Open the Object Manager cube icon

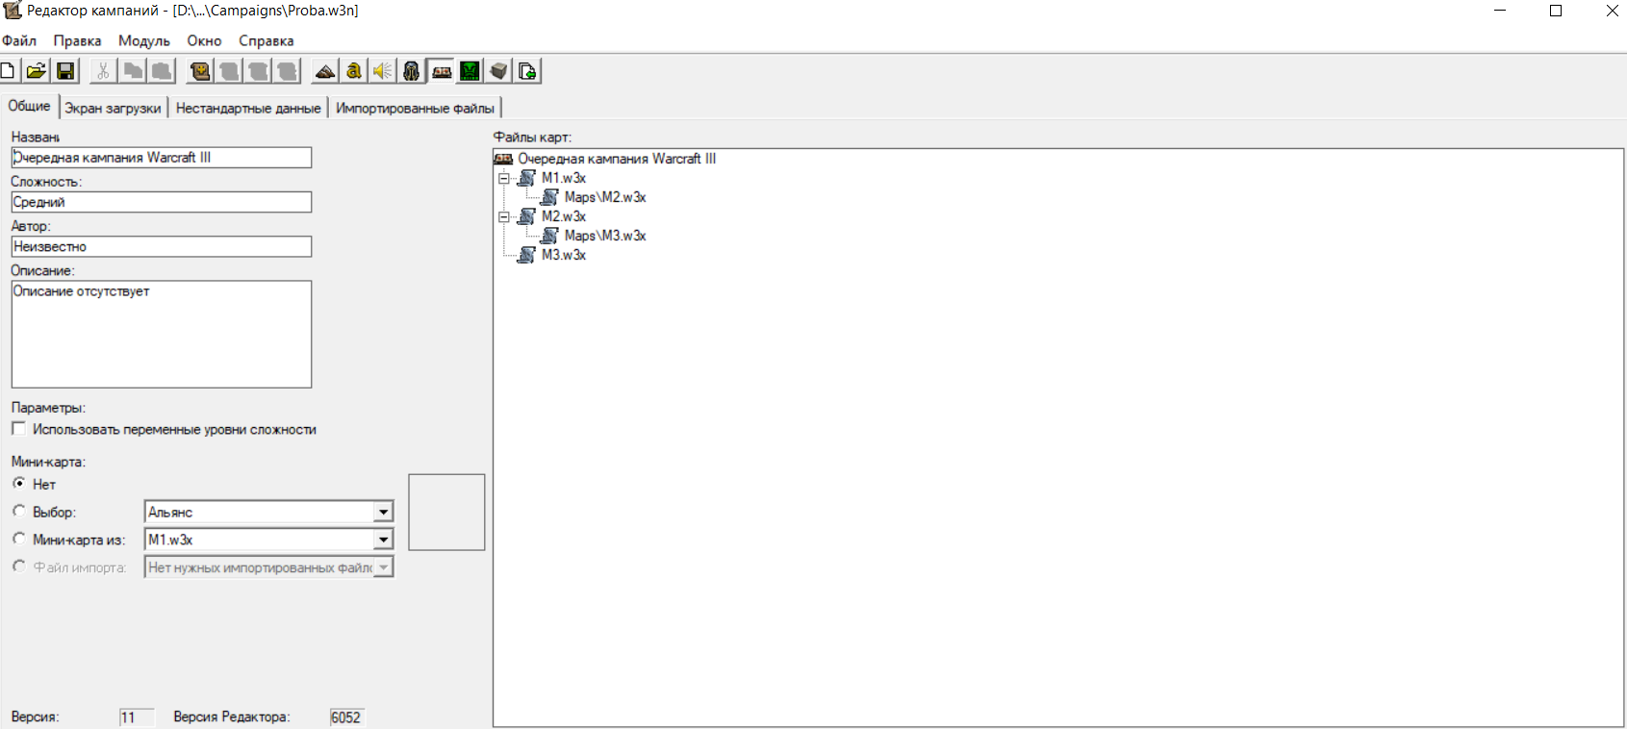(x=498, y=71)
